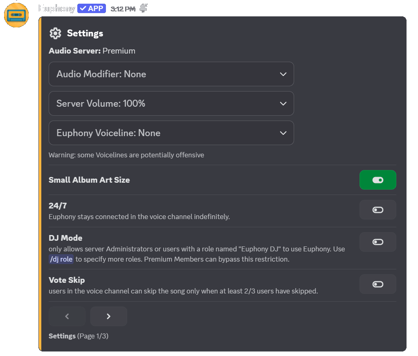This screenshot has width=418, height=356.
Task: Click chevron on Euphony Voiceline dropdown
Action: pos(283,133)
